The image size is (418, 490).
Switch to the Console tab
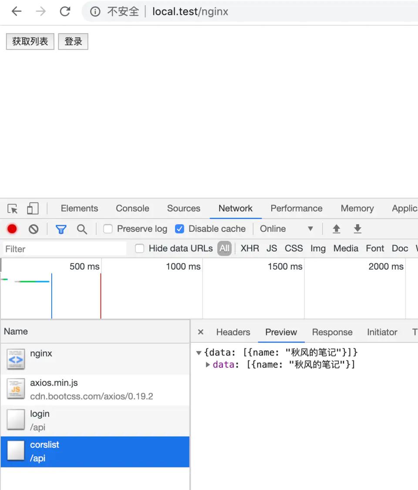(132, 208)
